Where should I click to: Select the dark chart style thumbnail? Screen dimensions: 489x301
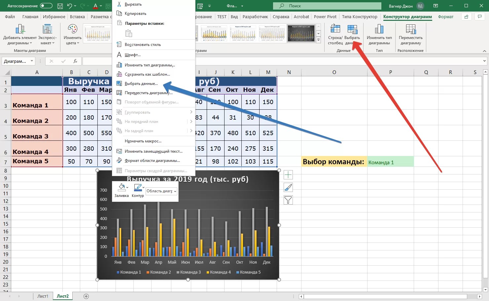click(301, 33)
